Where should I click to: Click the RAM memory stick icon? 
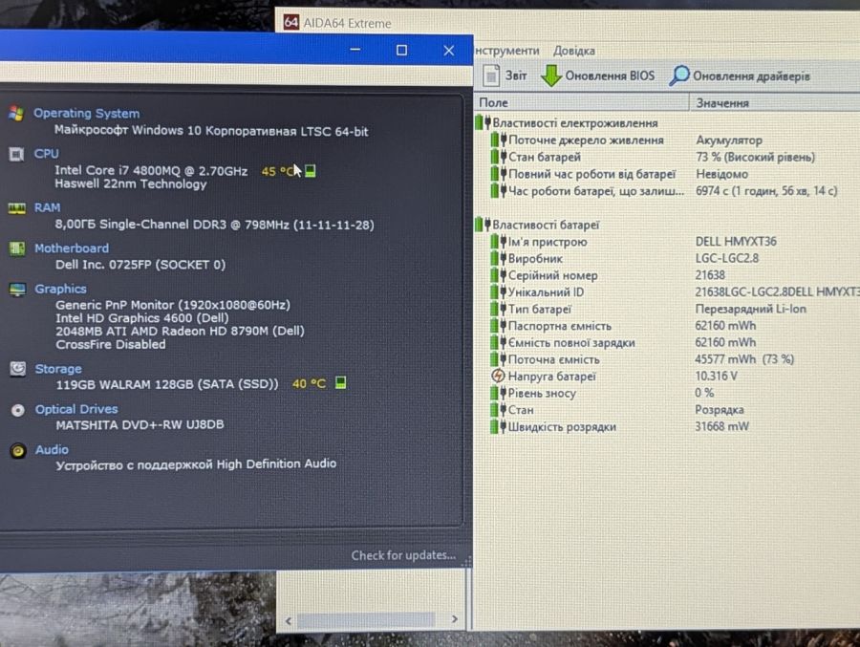[x=17, y=208]
